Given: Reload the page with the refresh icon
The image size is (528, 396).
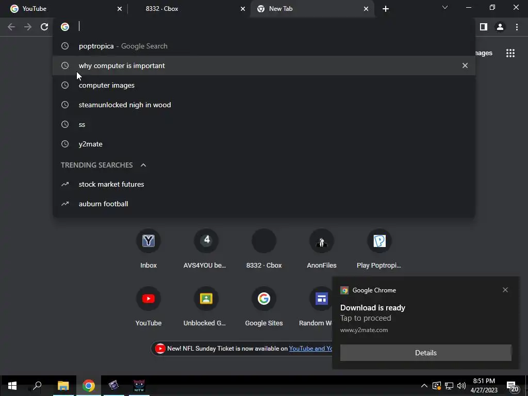Looking at the screenshot, I should [x=44, y=27].
